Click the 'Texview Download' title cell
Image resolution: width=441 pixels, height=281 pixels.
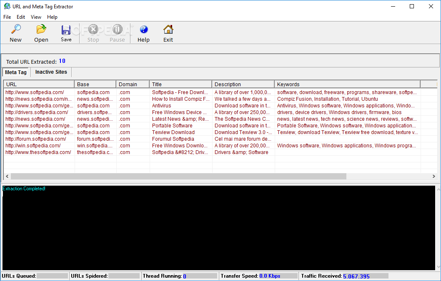[x=173, y=132]
